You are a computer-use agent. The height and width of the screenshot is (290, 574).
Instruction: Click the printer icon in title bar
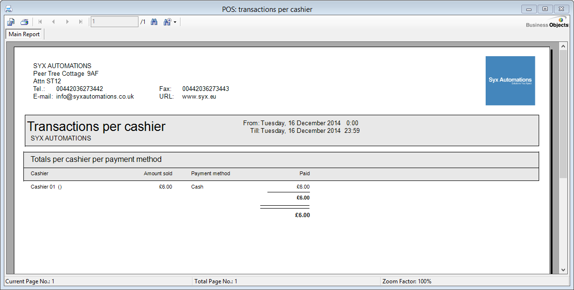tap(9, 9)
